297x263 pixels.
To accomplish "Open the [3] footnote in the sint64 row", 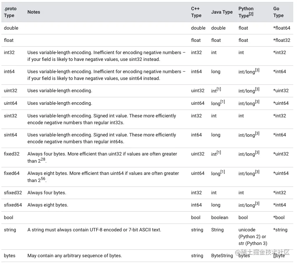I will coord(257,134).
